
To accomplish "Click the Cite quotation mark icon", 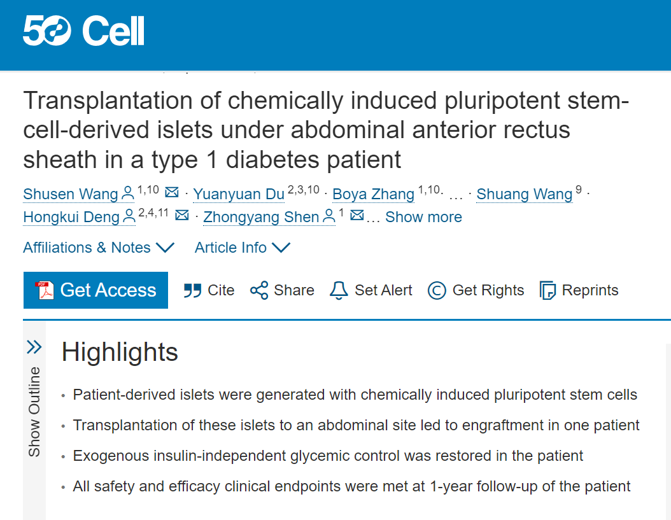I will coord(192,291).
